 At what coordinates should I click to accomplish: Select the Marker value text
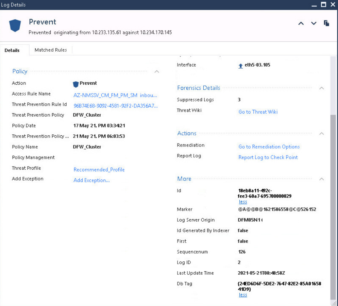coord(277,209)
